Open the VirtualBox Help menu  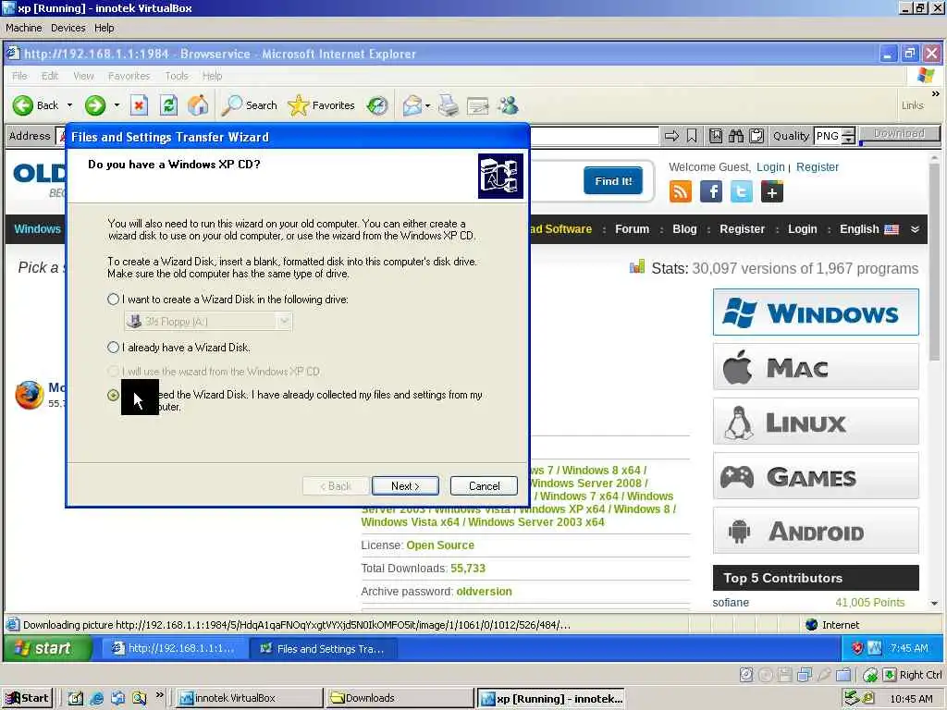coord(104,28)
